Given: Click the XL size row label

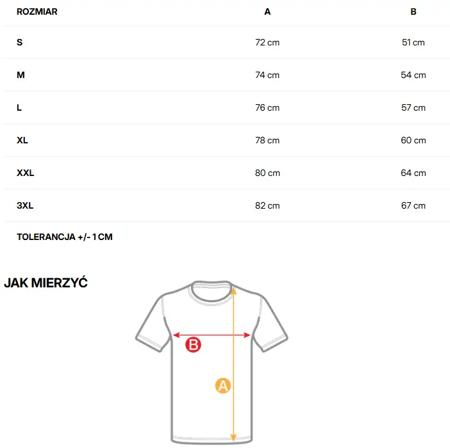Looking at the screenshot, I should pos(22,140).
